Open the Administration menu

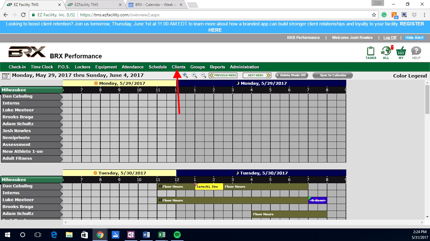pos(244,67)
